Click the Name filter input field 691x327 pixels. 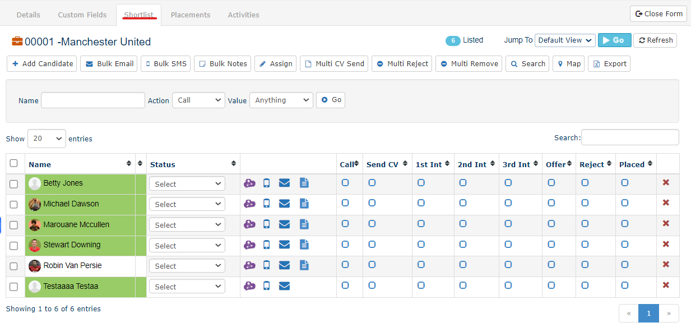click(93, 100)
